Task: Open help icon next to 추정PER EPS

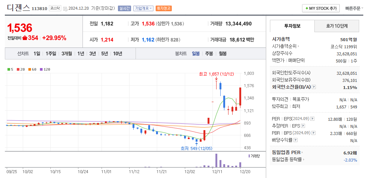Action: (303, 126)
